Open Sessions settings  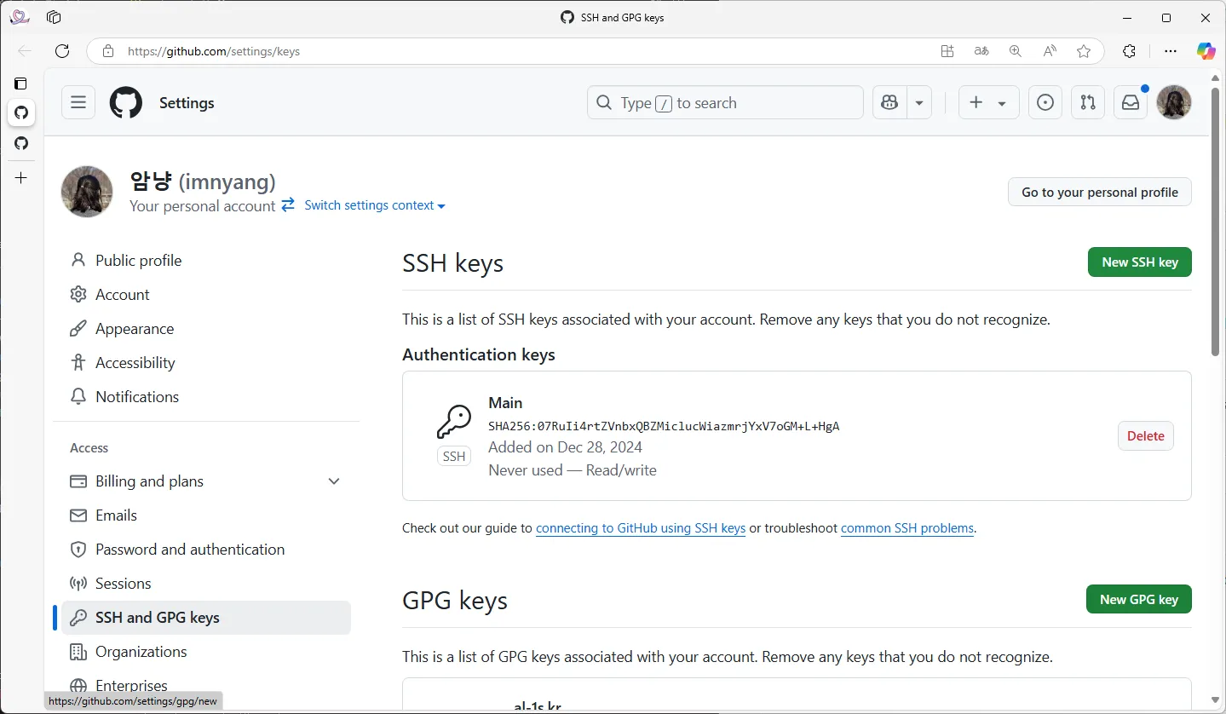206,584
